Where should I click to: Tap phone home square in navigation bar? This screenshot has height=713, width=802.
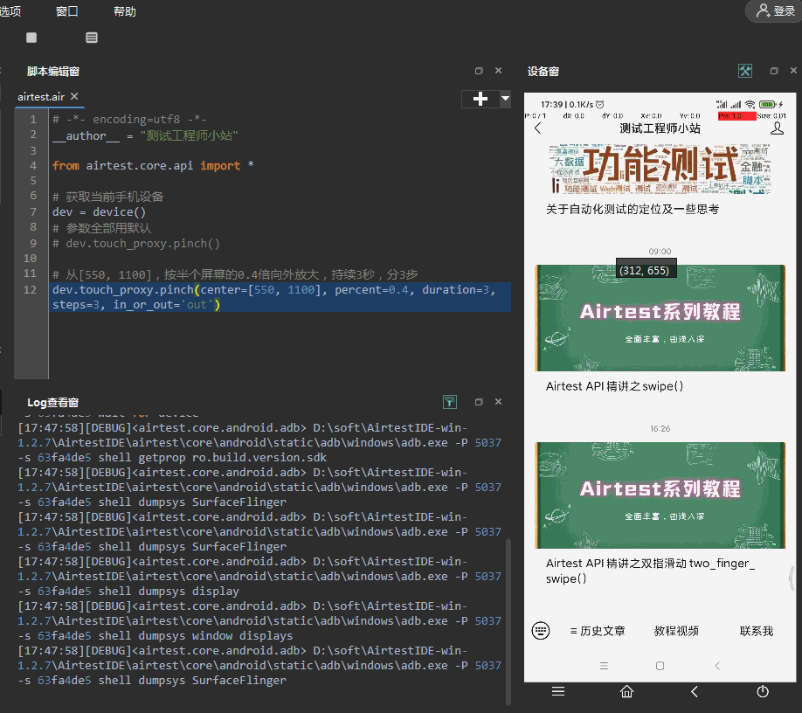(660, 666)
